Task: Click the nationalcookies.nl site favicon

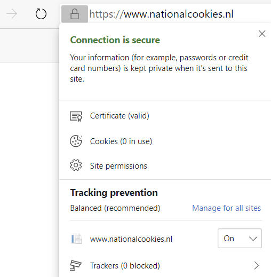Action: 76,239
